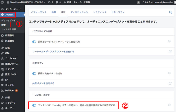Click the info icon beside auto-share posts toggle

click(x=169, y=41)
